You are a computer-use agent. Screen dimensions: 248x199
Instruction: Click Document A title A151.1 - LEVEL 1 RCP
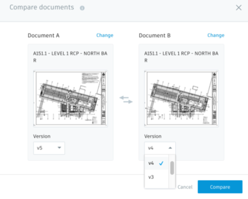[x=70, y=57]
